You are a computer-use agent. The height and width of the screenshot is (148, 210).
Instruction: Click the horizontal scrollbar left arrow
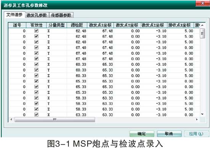pos(11,119)
